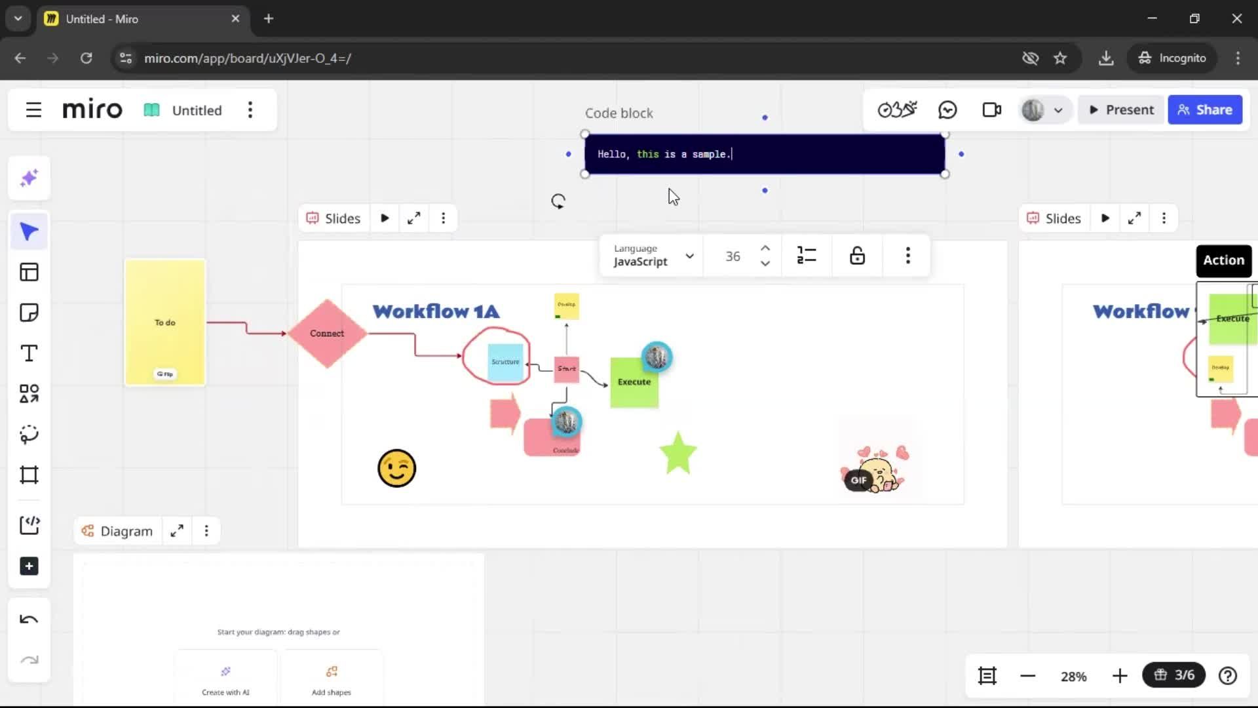Lock the selected code block

tap(857, 256)
